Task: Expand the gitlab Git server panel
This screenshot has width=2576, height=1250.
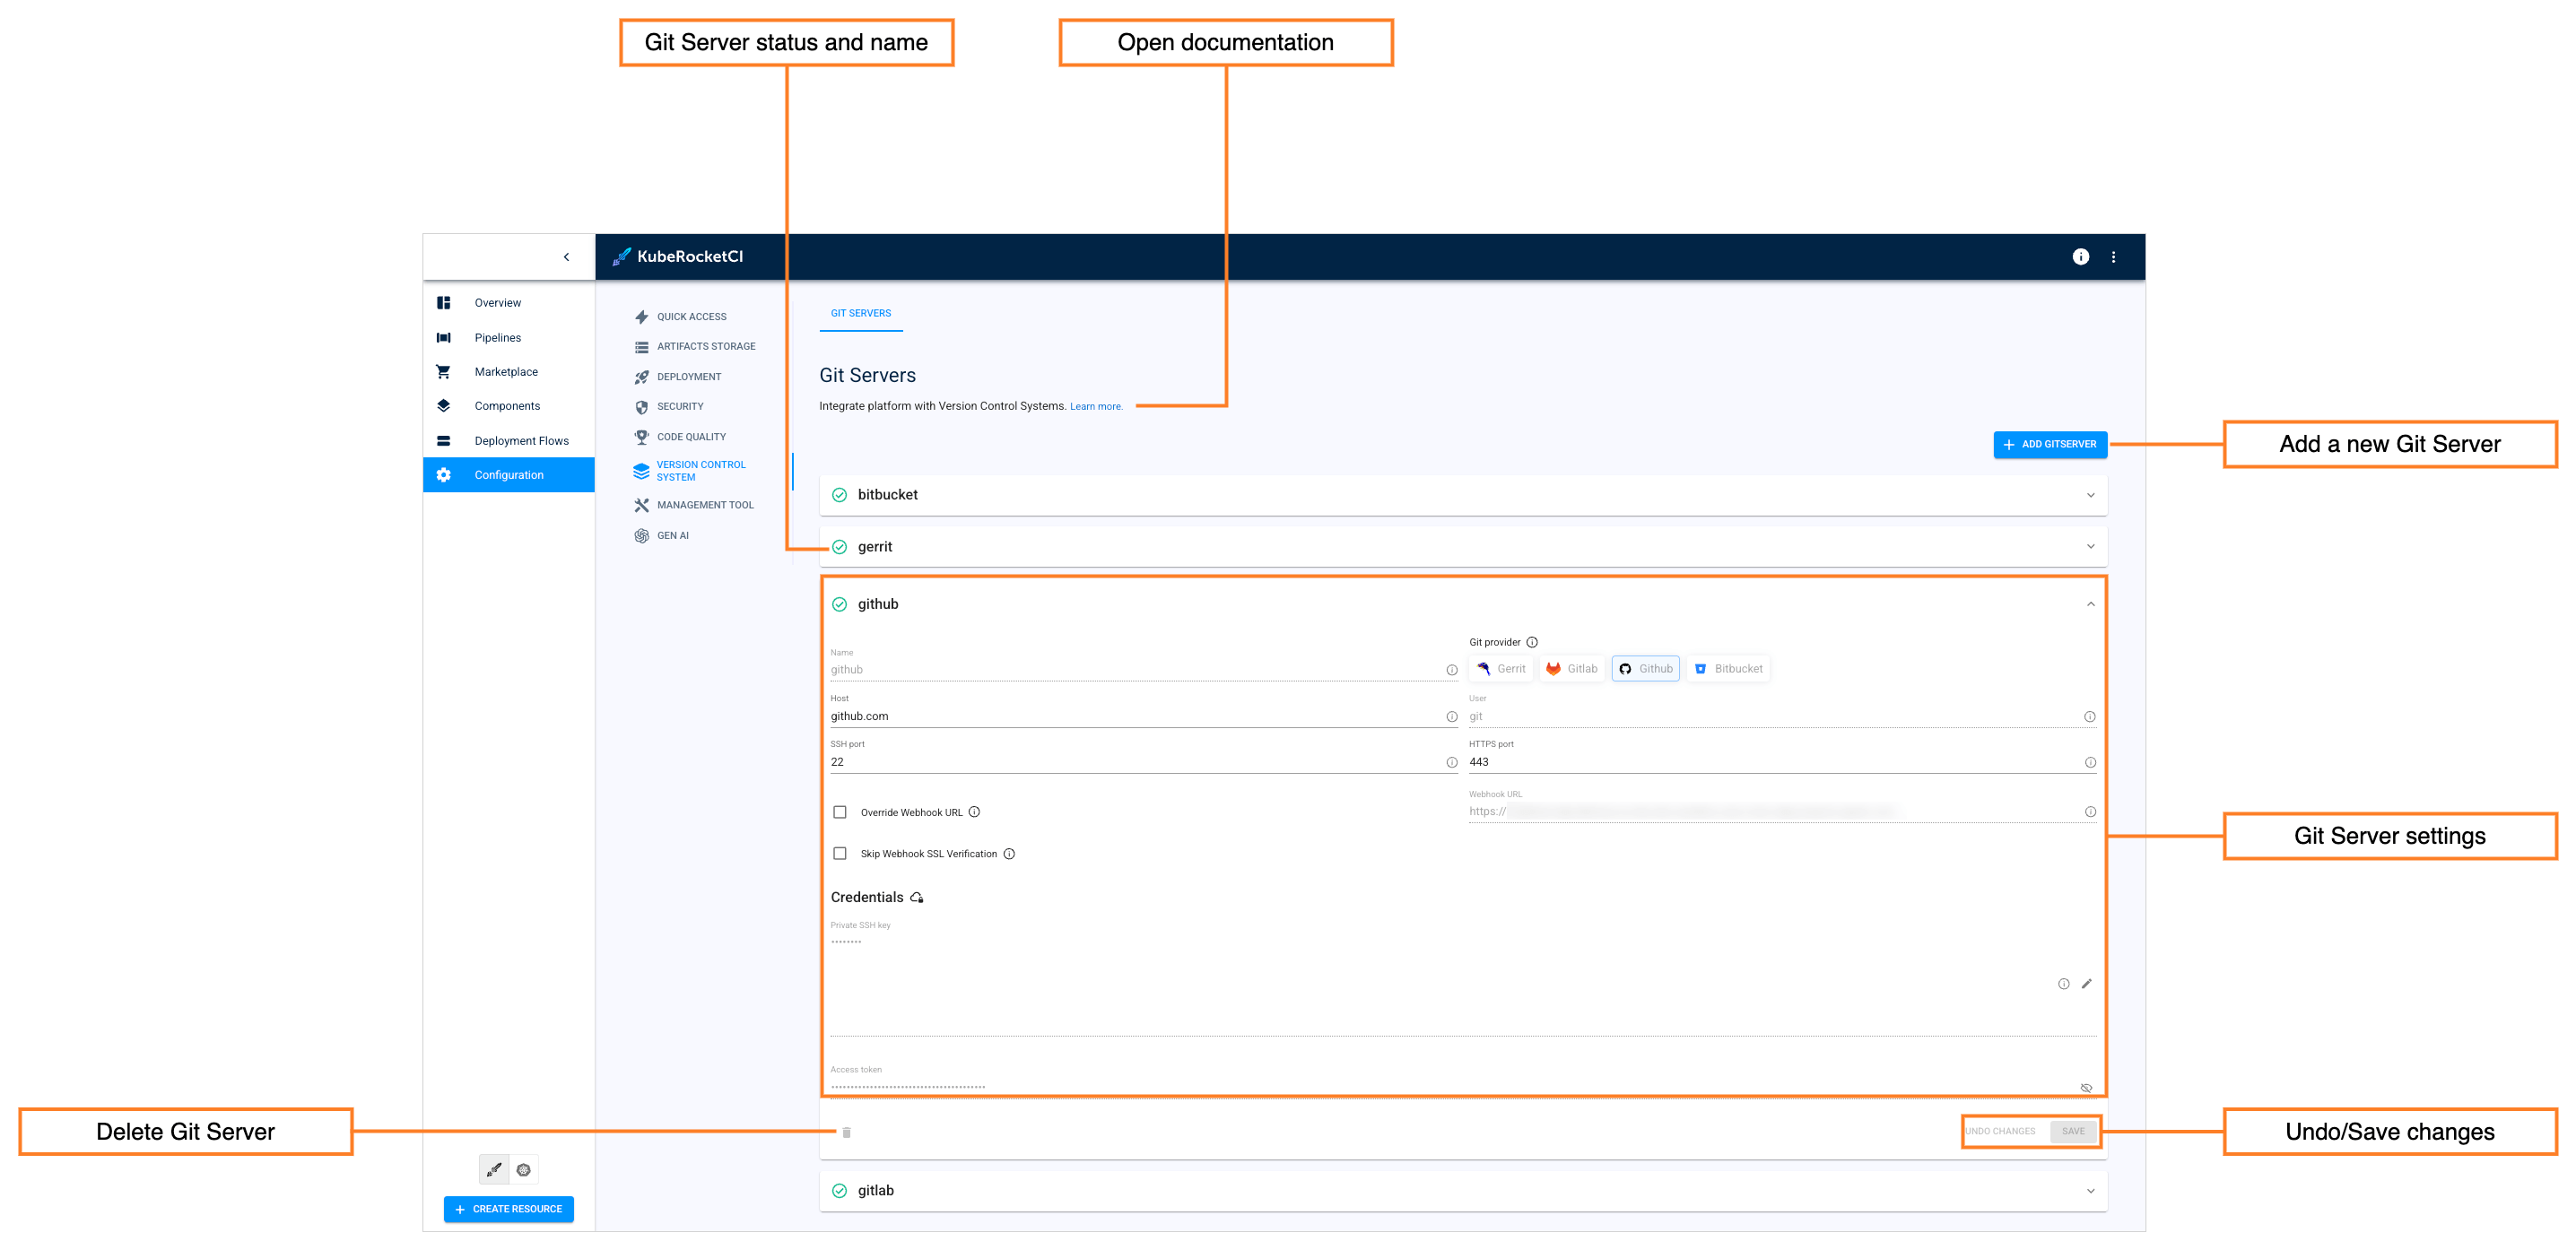Action: pyautogui.click(x=2090, y=1191)
